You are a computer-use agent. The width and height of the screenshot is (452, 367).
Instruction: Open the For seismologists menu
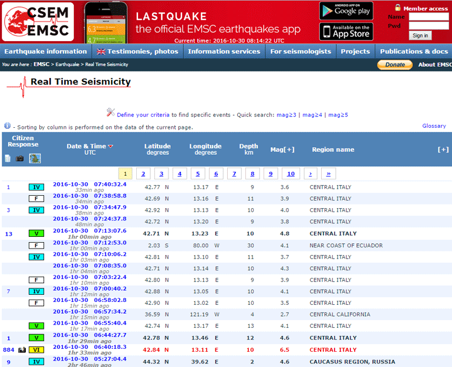point(300,52)
